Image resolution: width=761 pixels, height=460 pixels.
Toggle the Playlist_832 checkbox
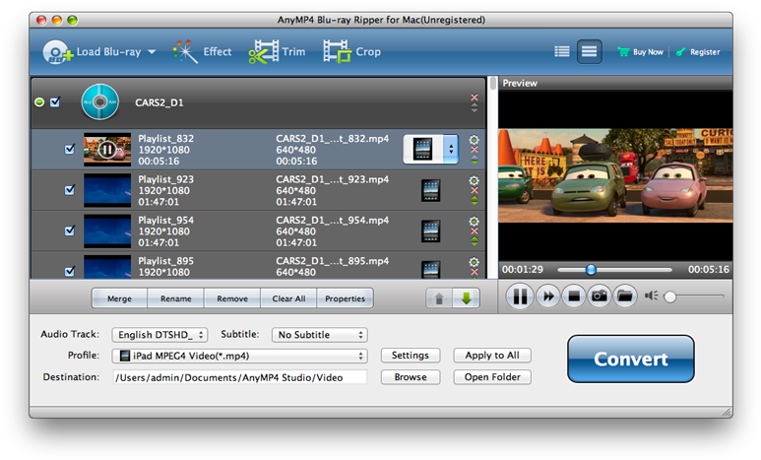tap(70, 149)
